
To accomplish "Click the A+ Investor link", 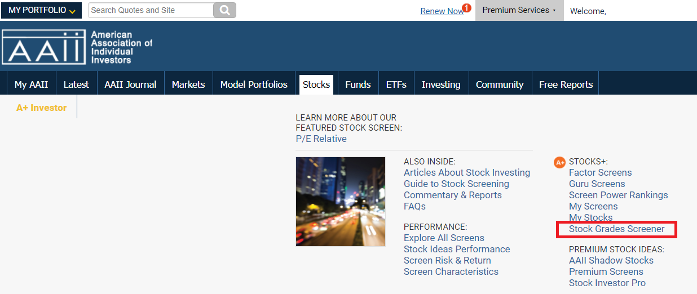I will pos(42,108).
